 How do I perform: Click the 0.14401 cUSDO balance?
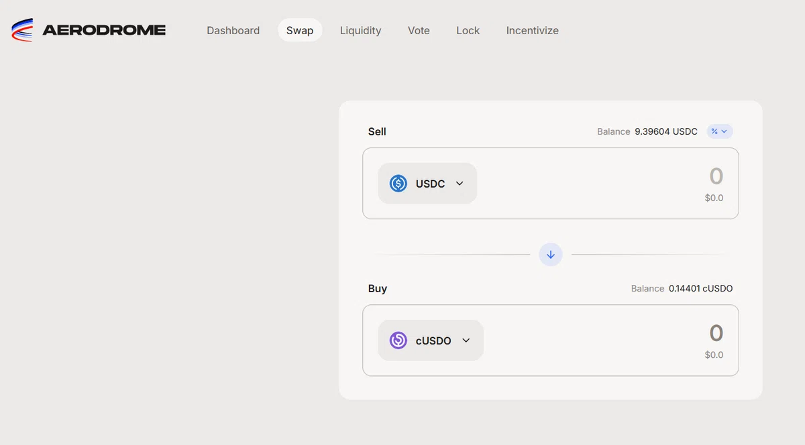(x=700, y=289)
